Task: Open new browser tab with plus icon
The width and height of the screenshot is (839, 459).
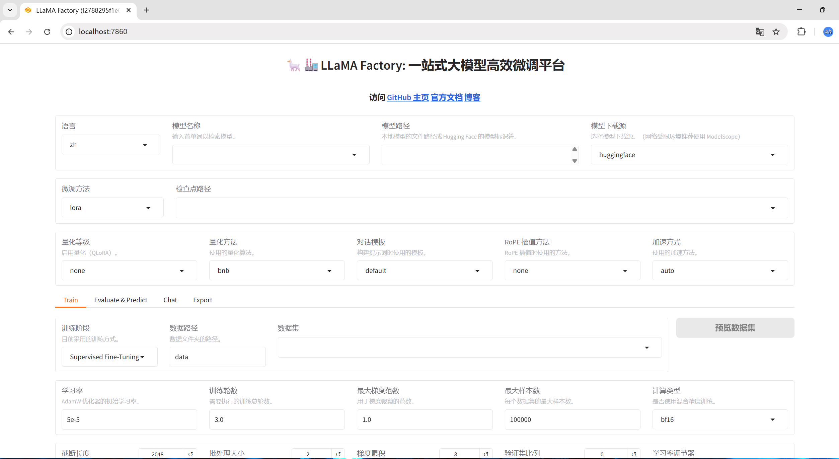Action: tap(147, 10)
